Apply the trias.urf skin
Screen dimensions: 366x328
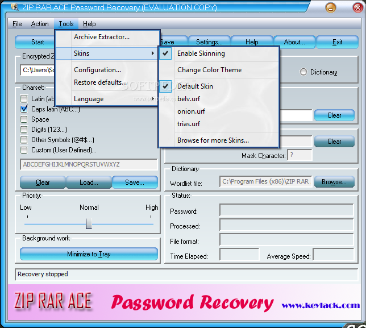click(x=219, y=124)
